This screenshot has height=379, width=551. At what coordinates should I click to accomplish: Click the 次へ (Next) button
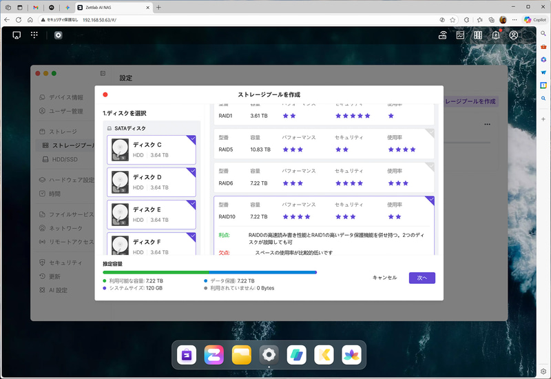[422, 278]
